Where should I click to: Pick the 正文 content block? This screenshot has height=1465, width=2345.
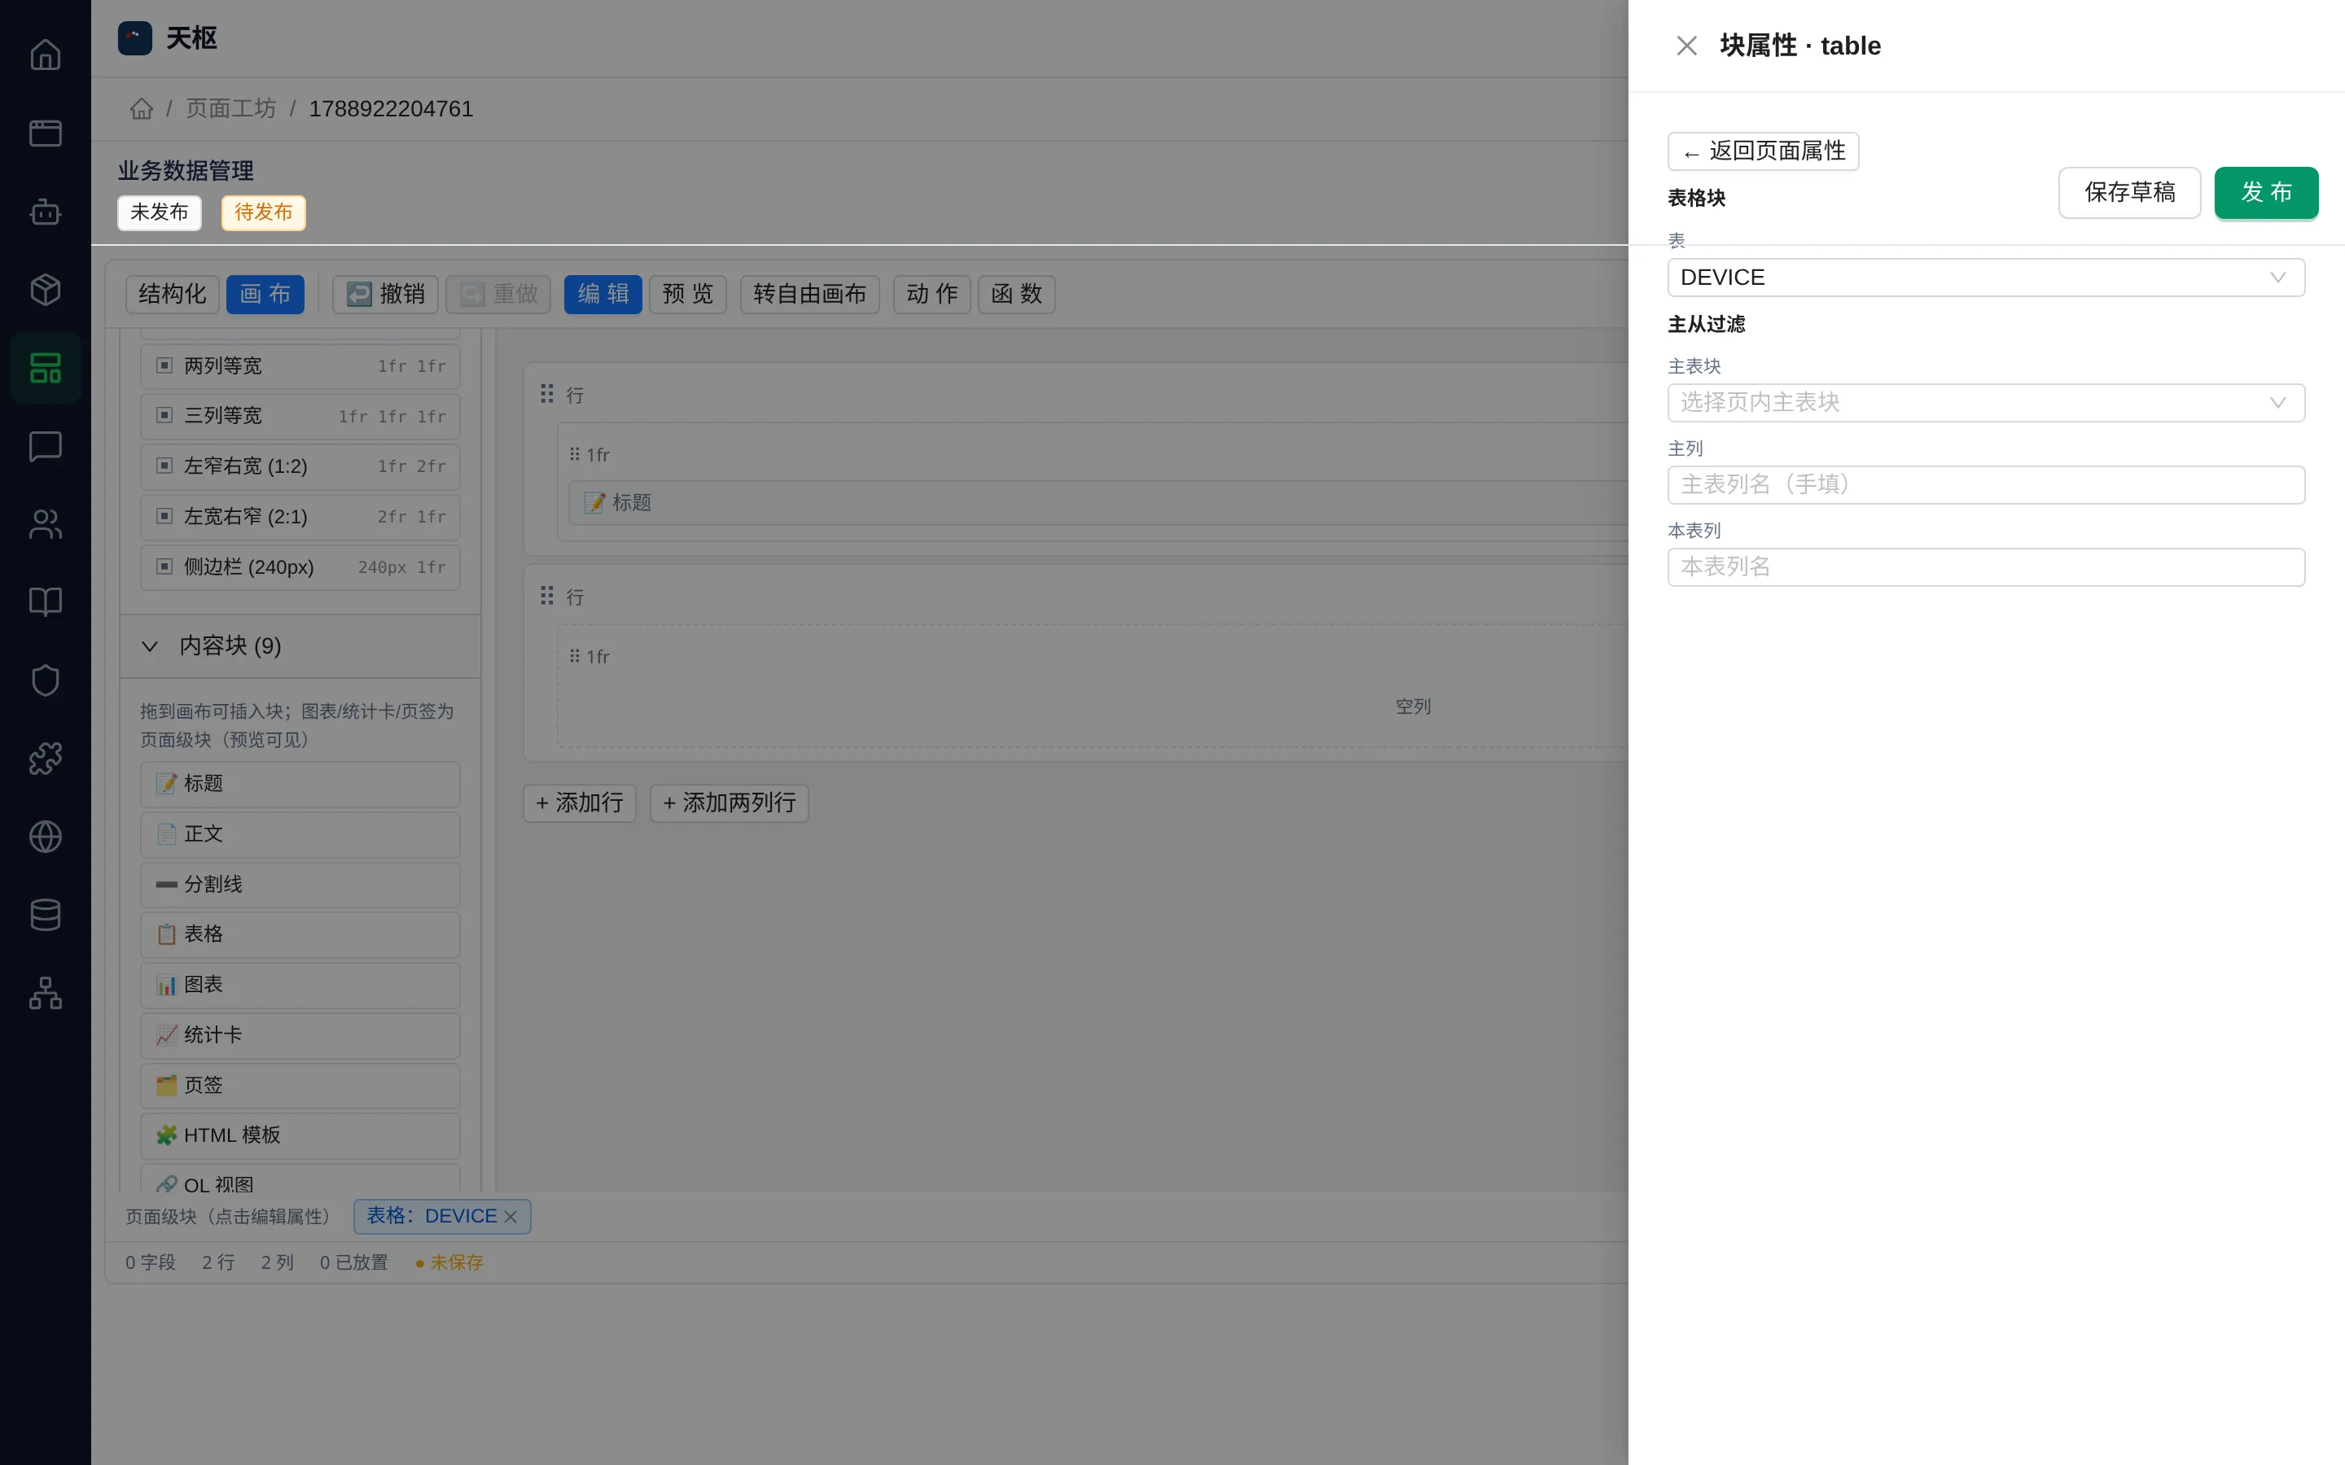tap(300, 834)
